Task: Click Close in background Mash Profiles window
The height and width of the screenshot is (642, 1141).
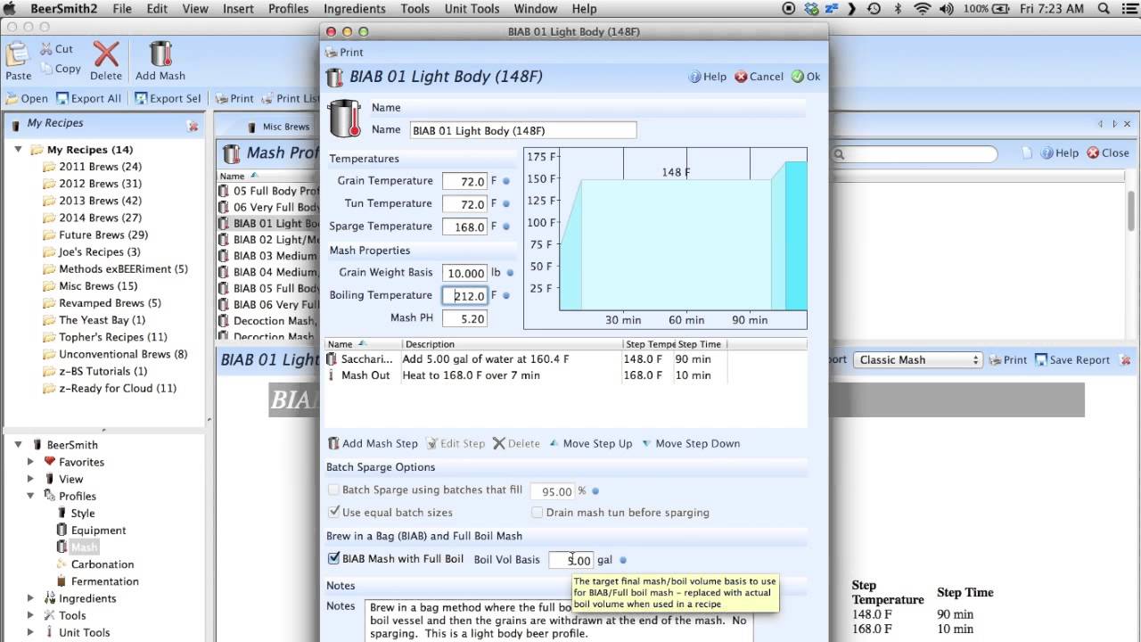Action: 1108,153
